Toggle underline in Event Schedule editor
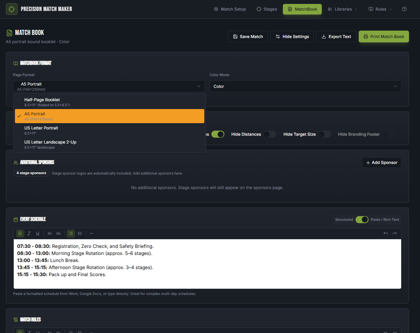The height and width of the screenshot is (333, 420). 38,233
